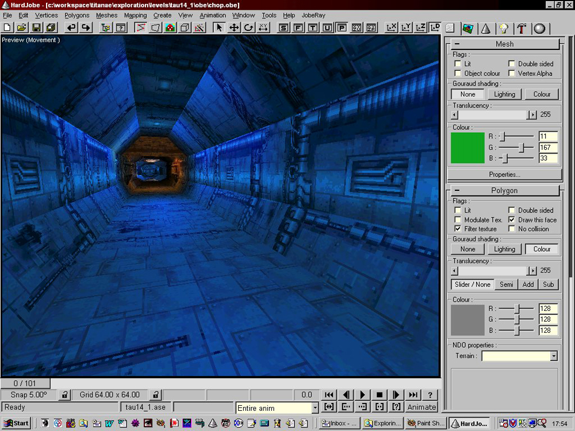Click the X axis constraint icon

(x=391, y=28)
